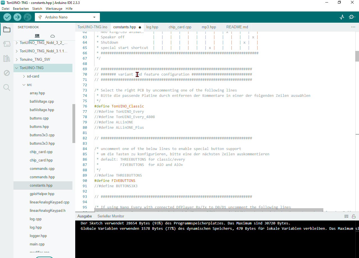Screen dimensions: 359x258
Task: Select the local sketchbook computer icon
Action: tap(37, 36)
